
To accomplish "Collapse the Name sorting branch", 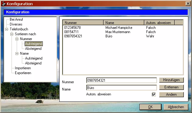I will (17, 54).
